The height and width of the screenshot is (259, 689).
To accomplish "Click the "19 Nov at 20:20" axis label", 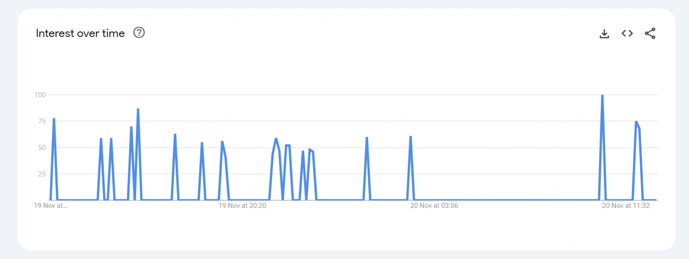I will pos(242,206).
